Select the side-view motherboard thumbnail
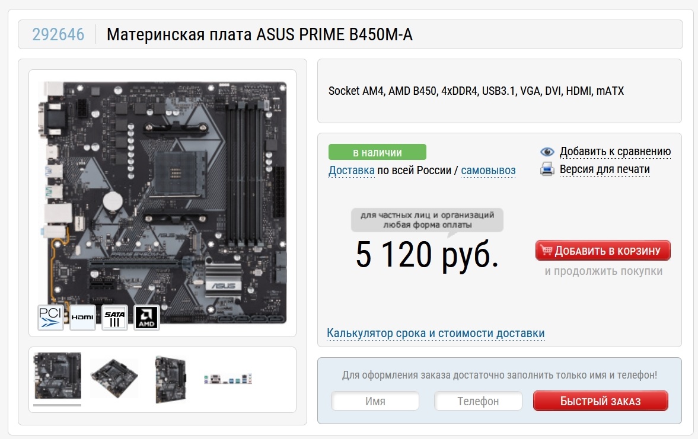698x439 pixels. 170,379
